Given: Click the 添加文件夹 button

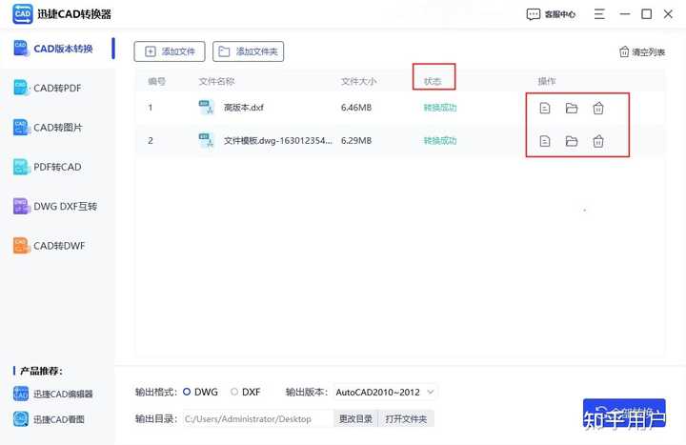Looking at the screenshot, I should tap(248, 51).
